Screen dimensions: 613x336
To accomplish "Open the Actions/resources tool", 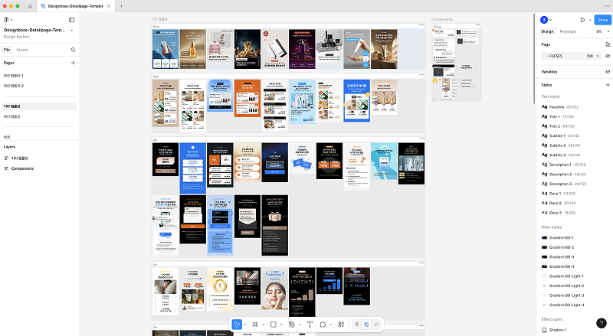I will 341,325.
